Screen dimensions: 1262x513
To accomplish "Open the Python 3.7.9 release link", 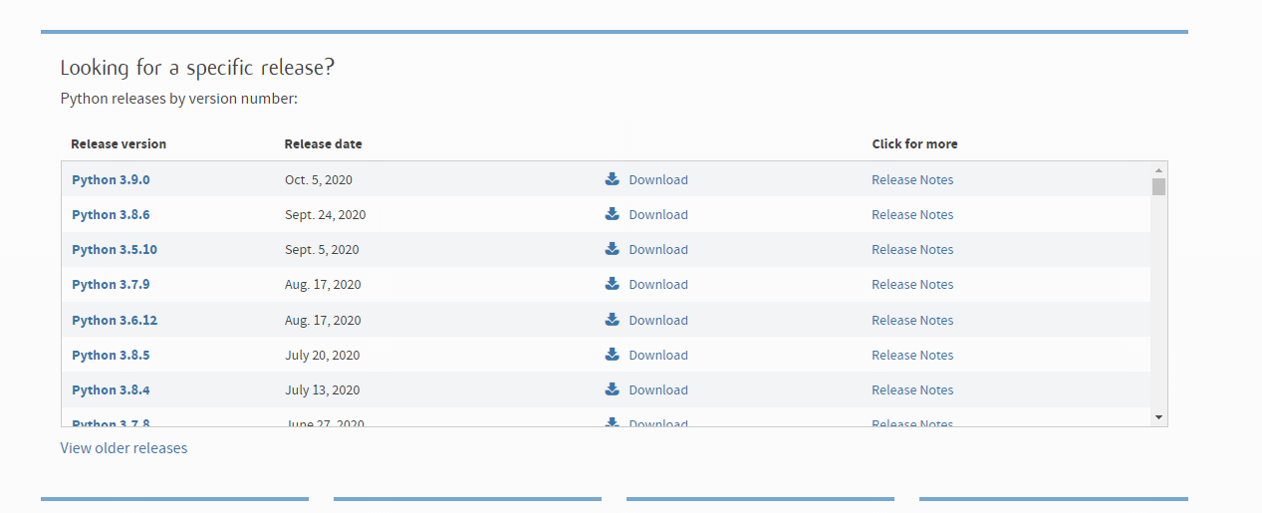I will point(111,285).
